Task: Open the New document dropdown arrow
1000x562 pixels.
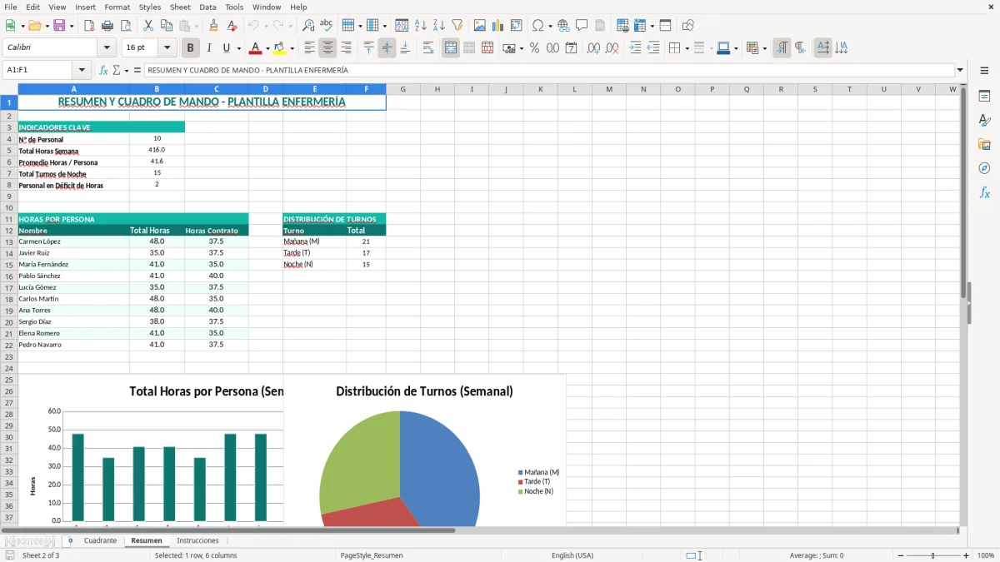Action: pyautogui.click(x=21, y=26)
